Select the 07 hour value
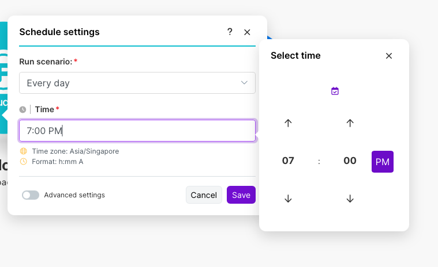Image resolution: width=438 pixels, height=267 pixels. (288, 161)
